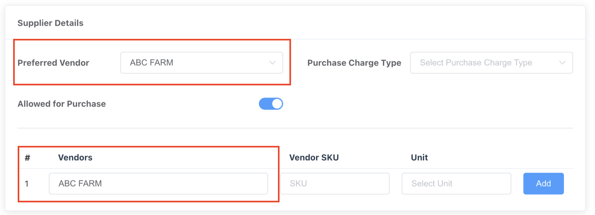Click the Purchase Charge Type label
This screenshot has height=215, width=595.
click(x=354, y=63)
